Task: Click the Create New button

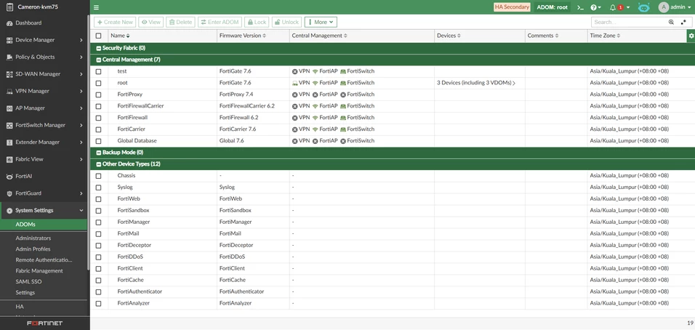Action: [115, 22]
